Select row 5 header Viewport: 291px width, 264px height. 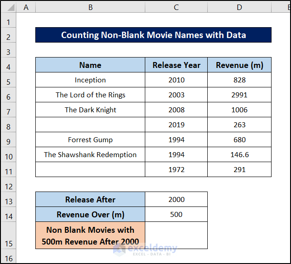tap(9, 80)
